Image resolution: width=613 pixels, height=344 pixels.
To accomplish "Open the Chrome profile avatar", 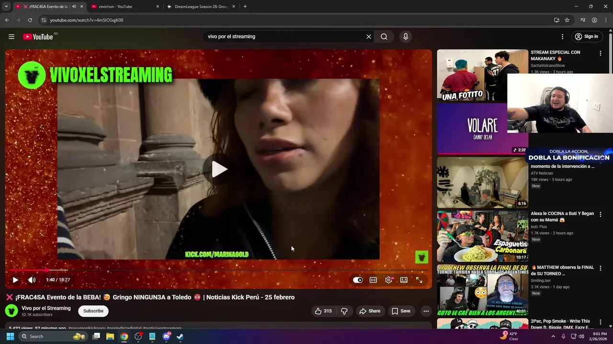I will pyautogui.click(x=594, y=20).
